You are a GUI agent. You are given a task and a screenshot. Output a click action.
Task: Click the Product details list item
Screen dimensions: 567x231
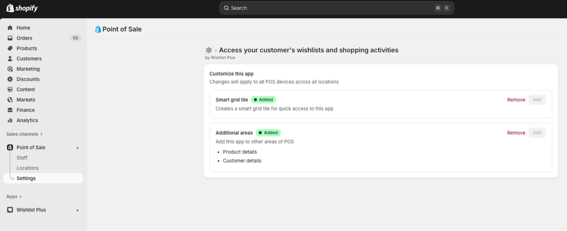[x=240, y=152]
